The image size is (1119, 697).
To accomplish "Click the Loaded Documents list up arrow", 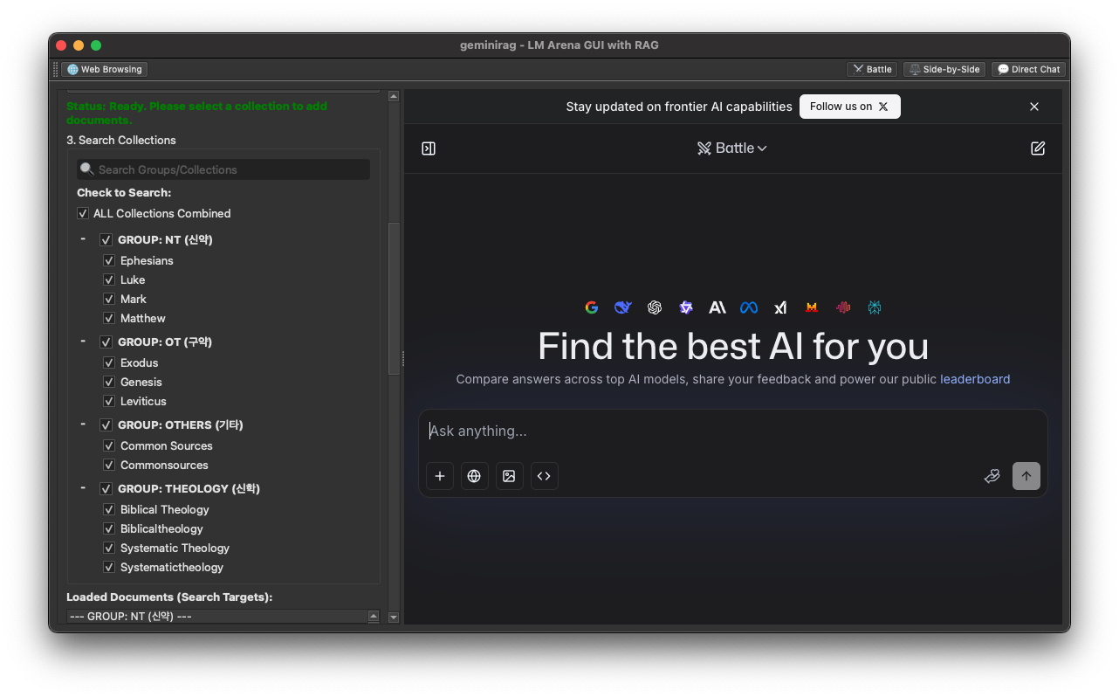I will click(x=374, y=616).
